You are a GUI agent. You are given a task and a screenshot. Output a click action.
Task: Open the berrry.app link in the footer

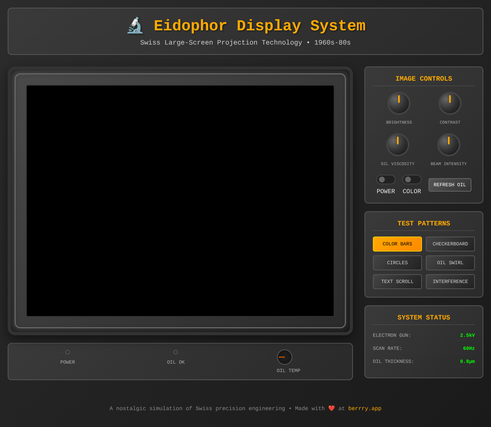(364, 409)
